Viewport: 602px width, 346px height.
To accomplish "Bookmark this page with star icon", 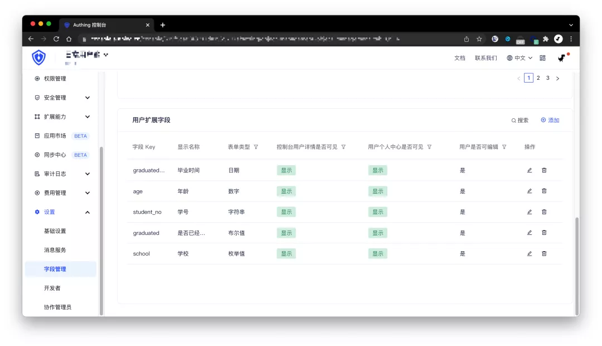I will click(479, 39).
